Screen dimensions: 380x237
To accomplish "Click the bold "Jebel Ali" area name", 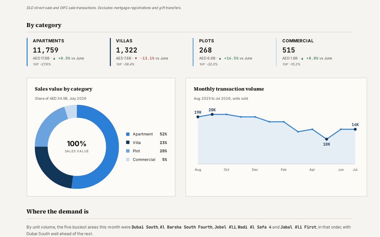I will (225, 227).
